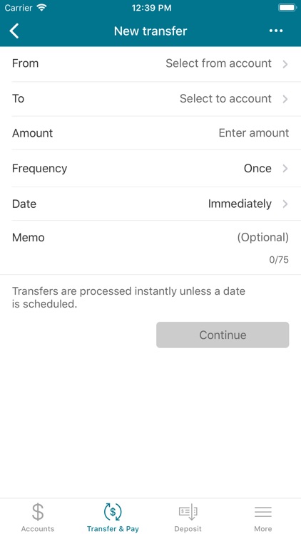Tap the Wi-Fi status icon
The width and height of the screenshot is (301, 534).
[42, 8]
